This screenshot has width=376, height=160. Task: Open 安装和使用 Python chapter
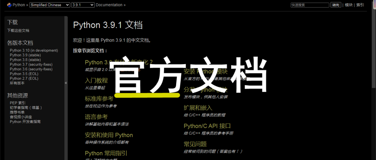point(109,135)
